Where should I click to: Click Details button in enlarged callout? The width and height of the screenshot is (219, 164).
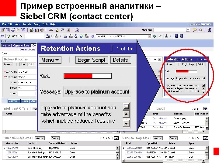click(120, 60)
